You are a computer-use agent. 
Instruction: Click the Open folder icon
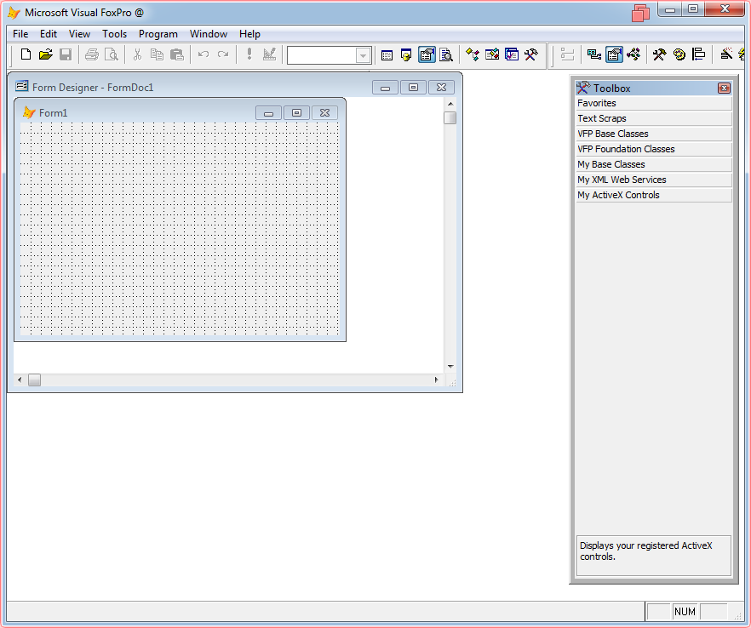[x=45, y=54]
